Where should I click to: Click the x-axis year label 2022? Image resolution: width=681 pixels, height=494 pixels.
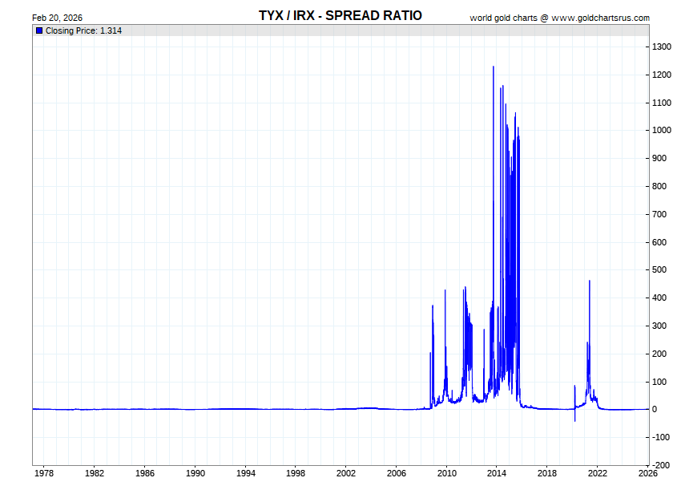(x=597, y=473)
